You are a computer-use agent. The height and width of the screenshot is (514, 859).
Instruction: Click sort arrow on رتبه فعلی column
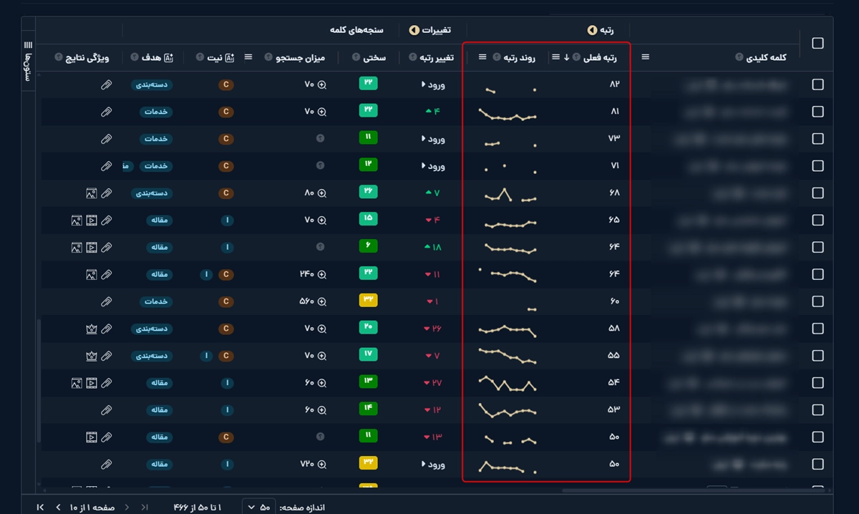pyautogui.click(x=566, y=57)
